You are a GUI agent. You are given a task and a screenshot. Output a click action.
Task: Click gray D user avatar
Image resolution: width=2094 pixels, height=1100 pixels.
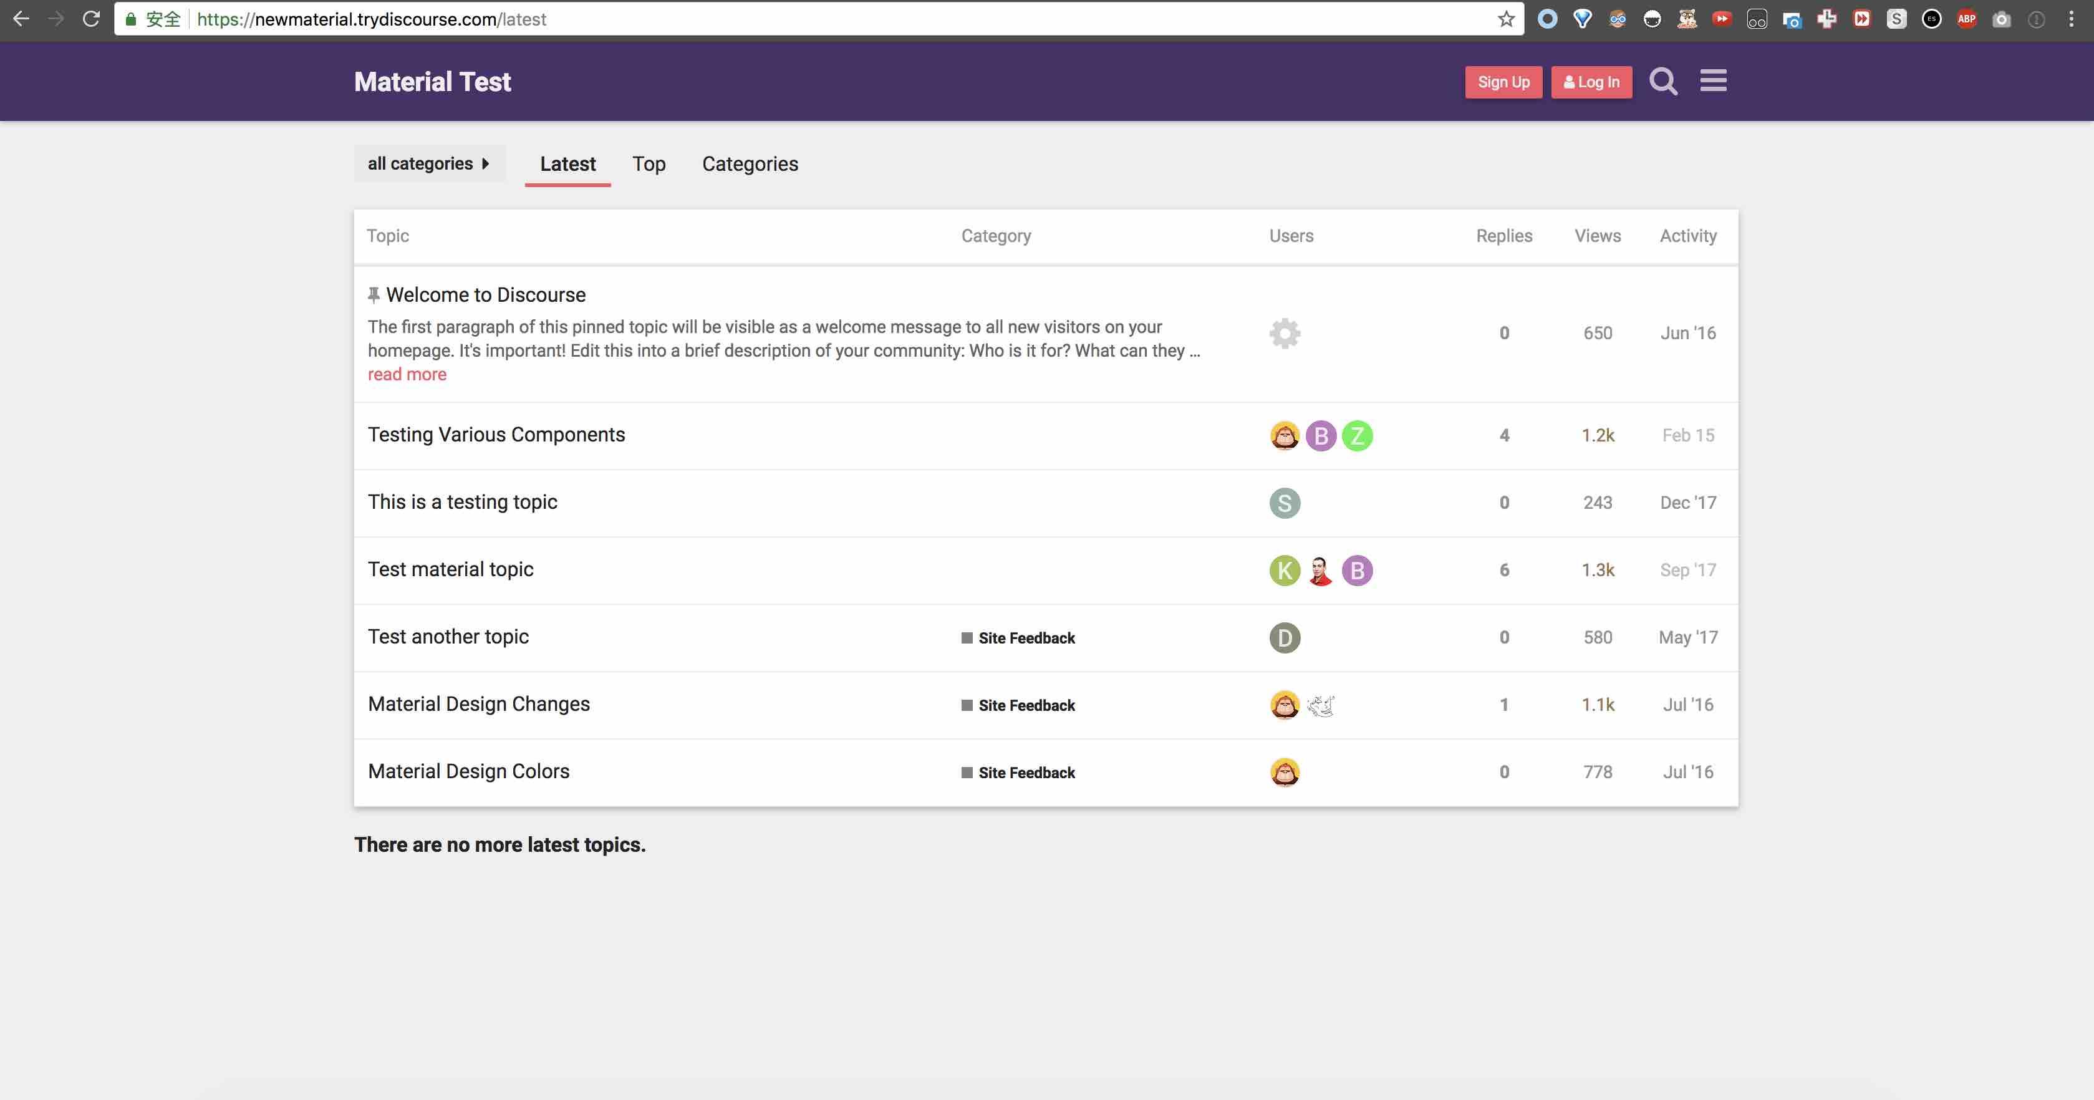(1285, 638)
